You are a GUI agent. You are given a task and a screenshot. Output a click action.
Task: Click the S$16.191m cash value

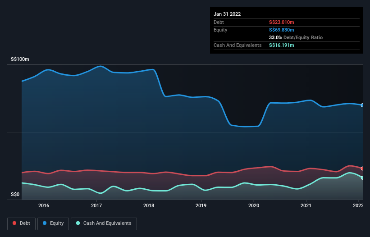[282, 45]
